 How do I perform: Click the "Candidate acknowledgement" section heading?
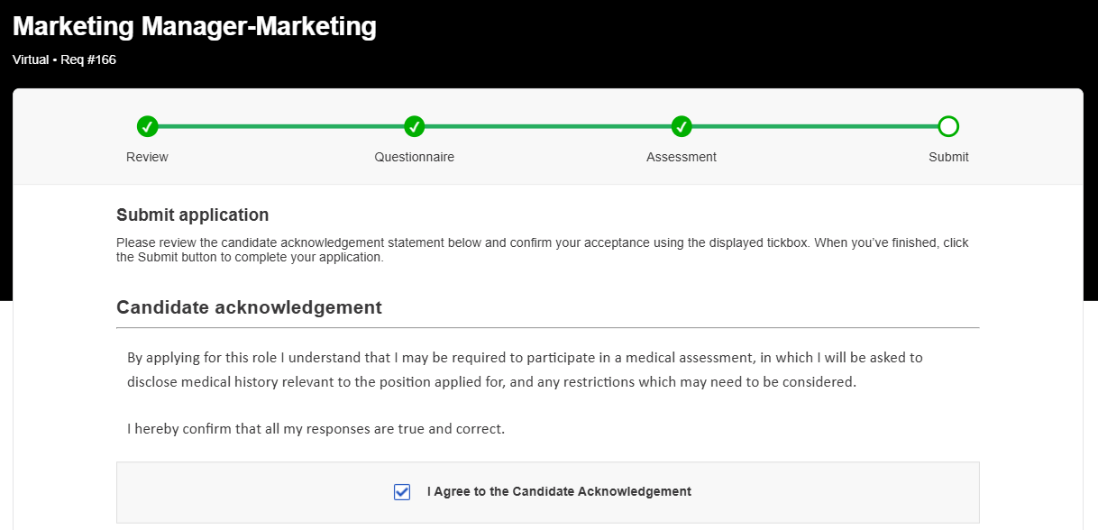(249, 307)
